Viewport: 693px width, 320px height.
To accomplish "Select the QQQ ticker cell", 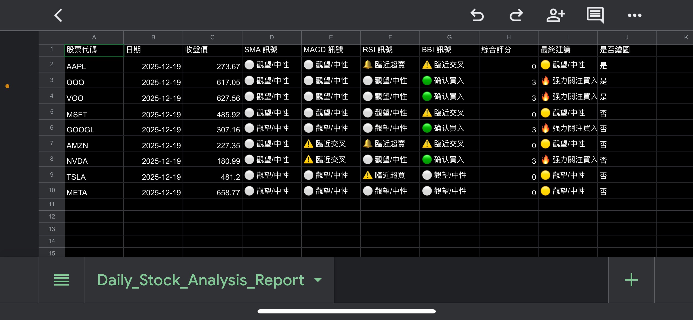I will [94, 80].
